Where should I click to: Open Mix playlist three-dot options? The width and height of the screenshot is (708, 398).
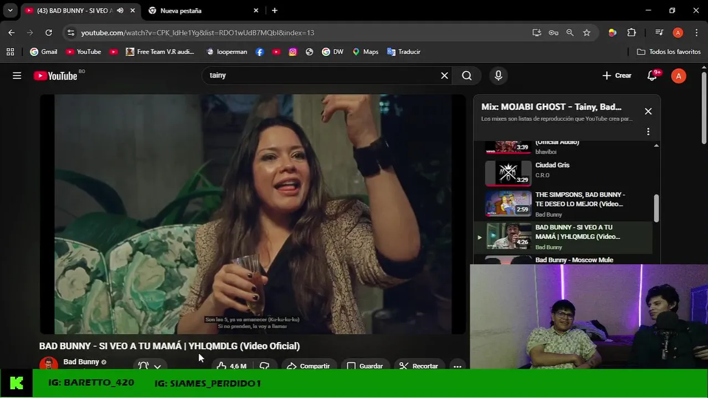click(648, 132)
